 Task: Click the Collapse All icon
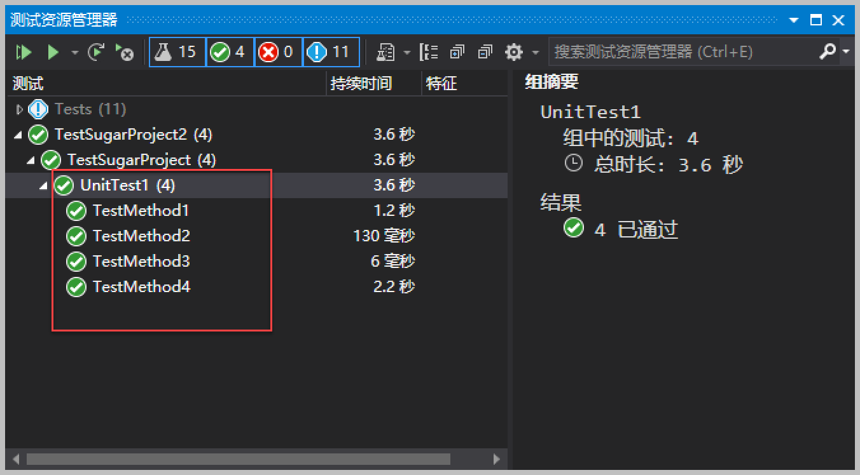click(485, 52)
